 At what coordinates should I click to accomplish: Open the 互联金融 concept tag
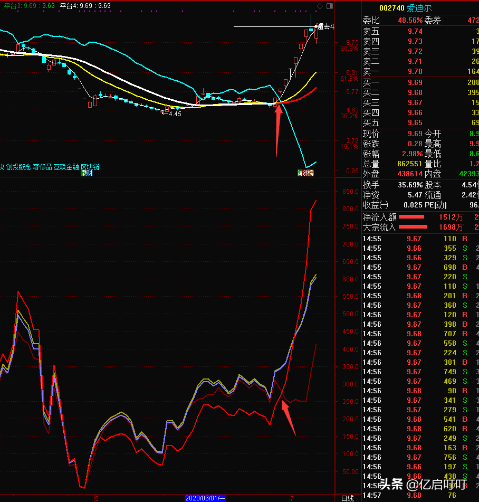pos(66,167)
